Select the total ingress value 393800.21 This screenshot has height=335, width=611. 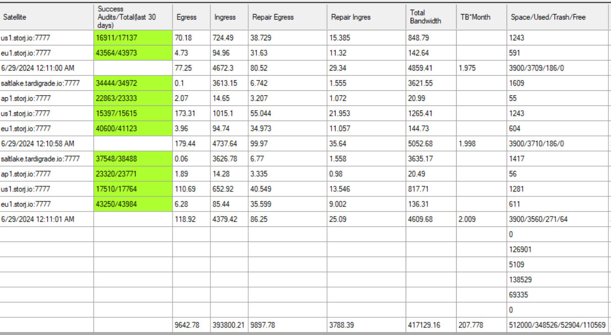point(229,325)
